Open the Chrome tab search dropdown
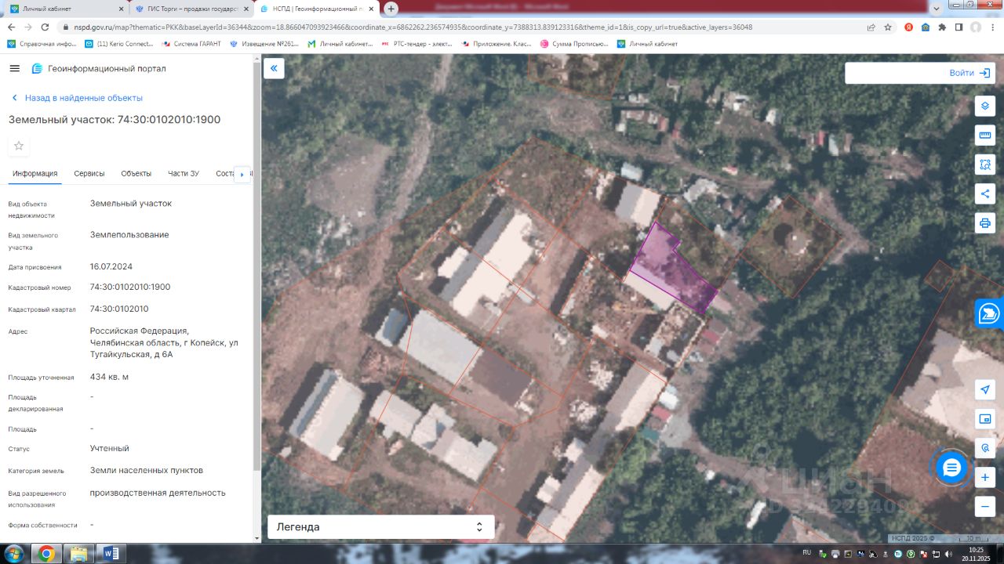The width and height of the screenshot is (1004, 564). tap(934, 9)
